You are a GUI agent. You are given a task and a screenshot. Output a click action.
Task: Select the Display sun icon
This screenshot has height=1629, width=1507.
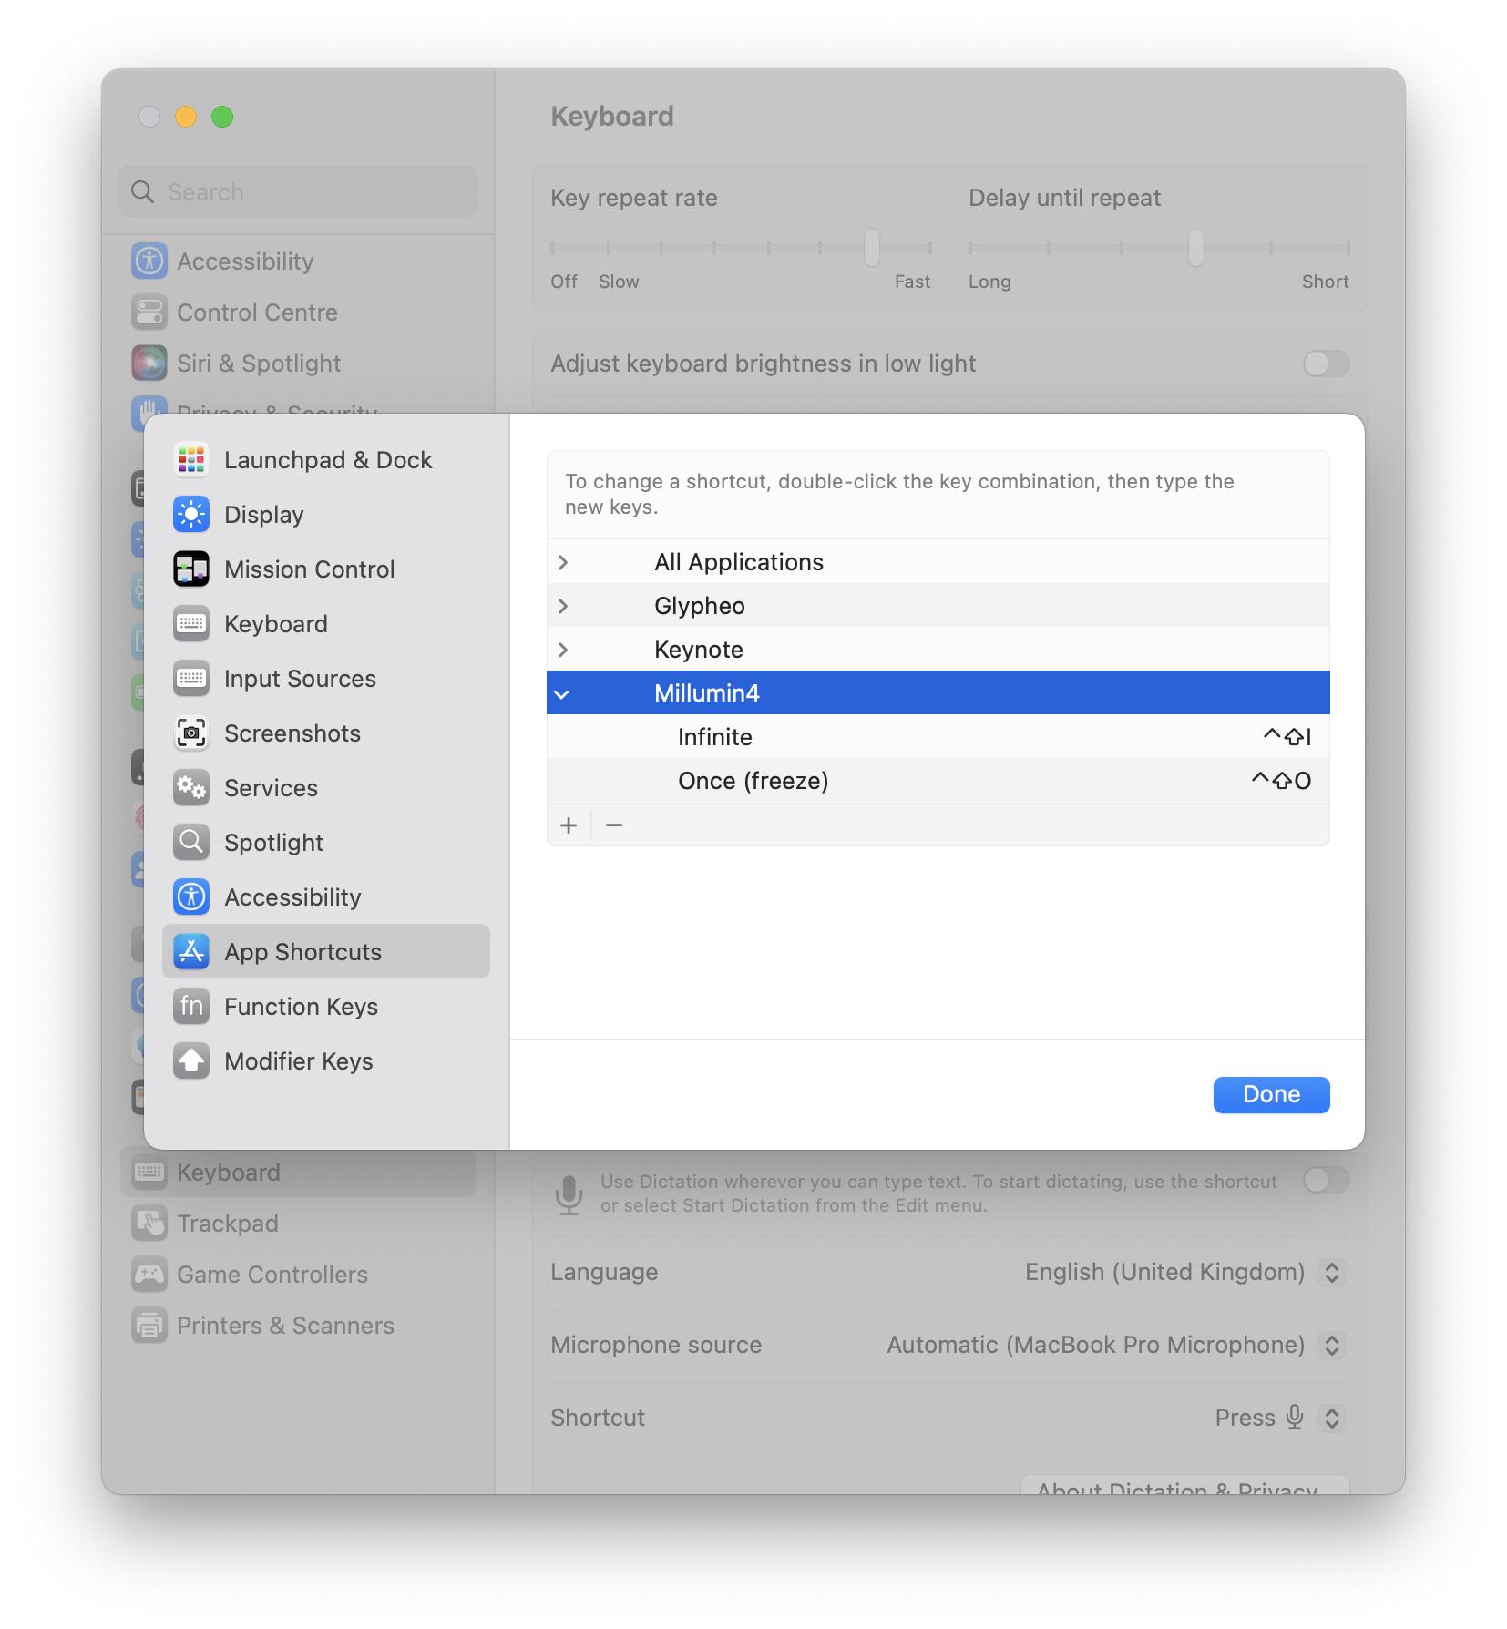coord(191,515)
